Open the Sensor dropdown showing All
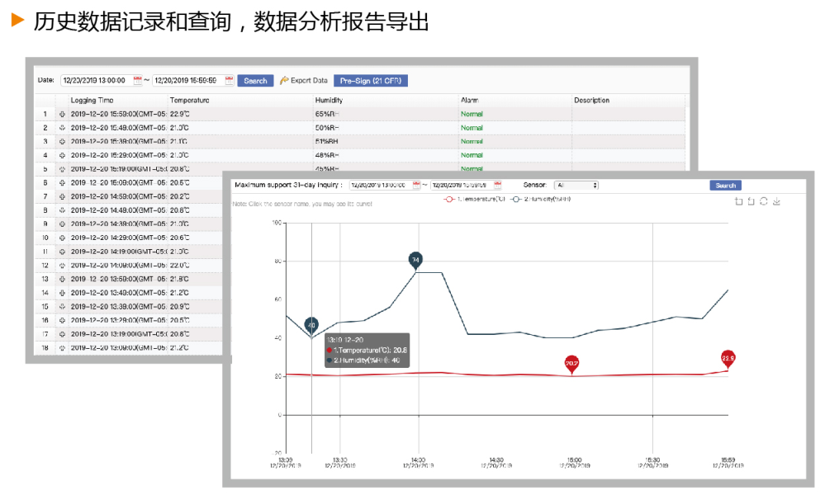This screenshot has width=825, height=504. 576,186
